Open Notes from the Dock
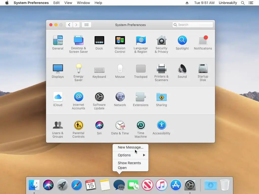Image resolution: width=259 pixels, height=194 pixels. (x=105, y=185)
